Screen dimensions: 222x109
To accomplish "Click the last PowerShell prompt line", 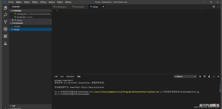I will 72,94.
